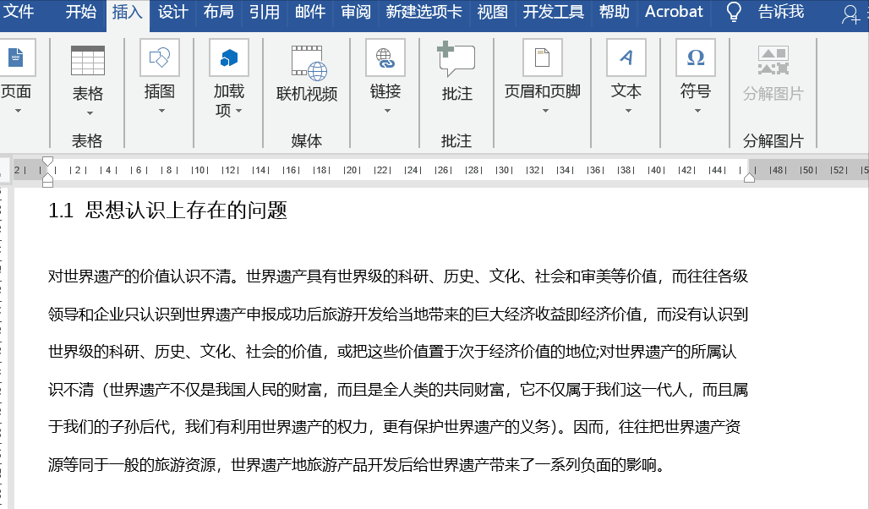This screenshot has width=869, height=509.
Task: Expand the 插图 dropdown arrow
Action: pos(161,111)
